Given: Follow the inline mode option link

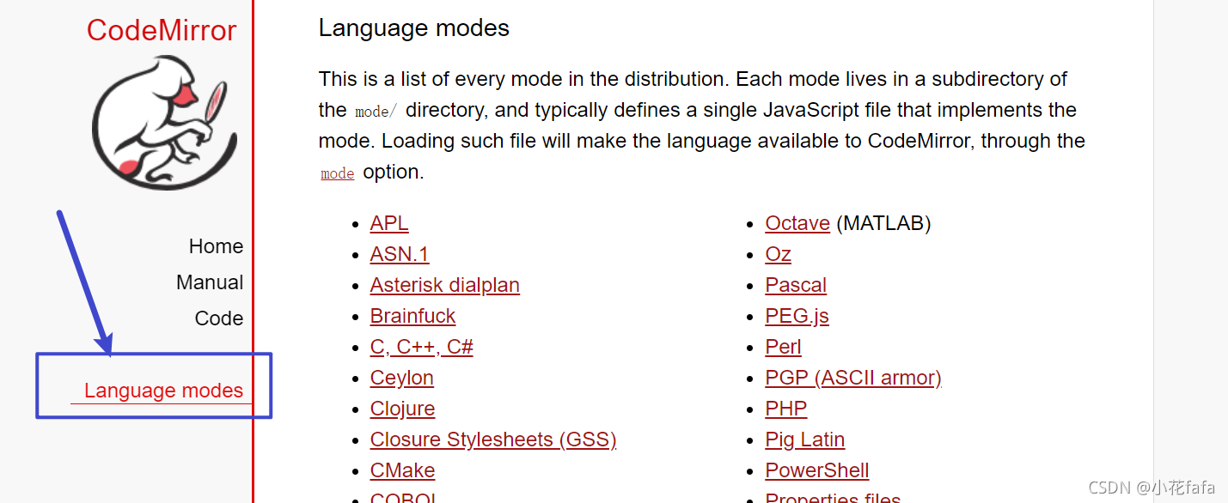Looking at the screenshot, I should [x=337, y=173].
